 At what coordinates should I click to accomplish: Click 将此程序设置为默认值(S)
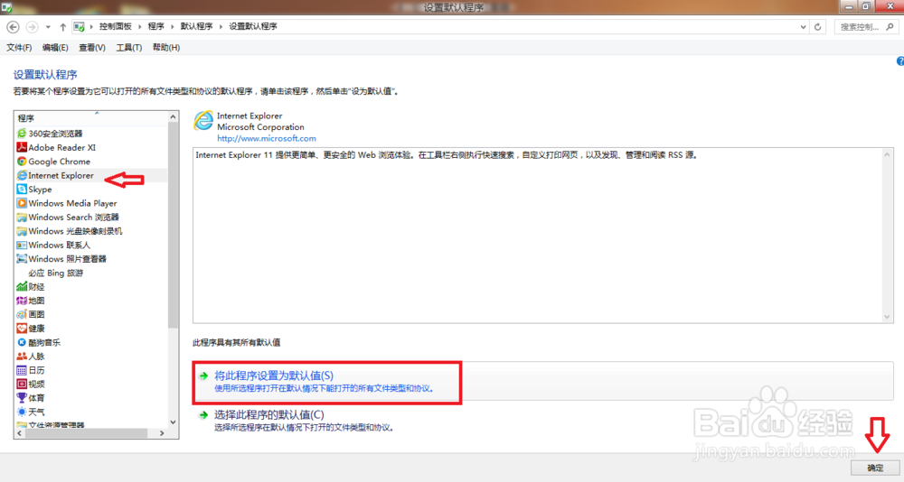pyautogui.click(x=274, y=375)
